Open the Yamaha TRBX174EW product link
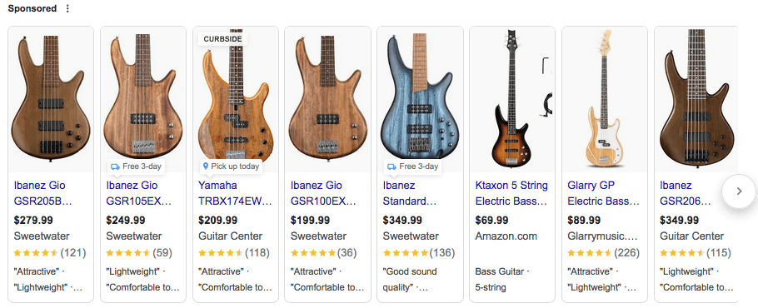The height and width of the screenshot is (308, 758). [x=235, y=193]
